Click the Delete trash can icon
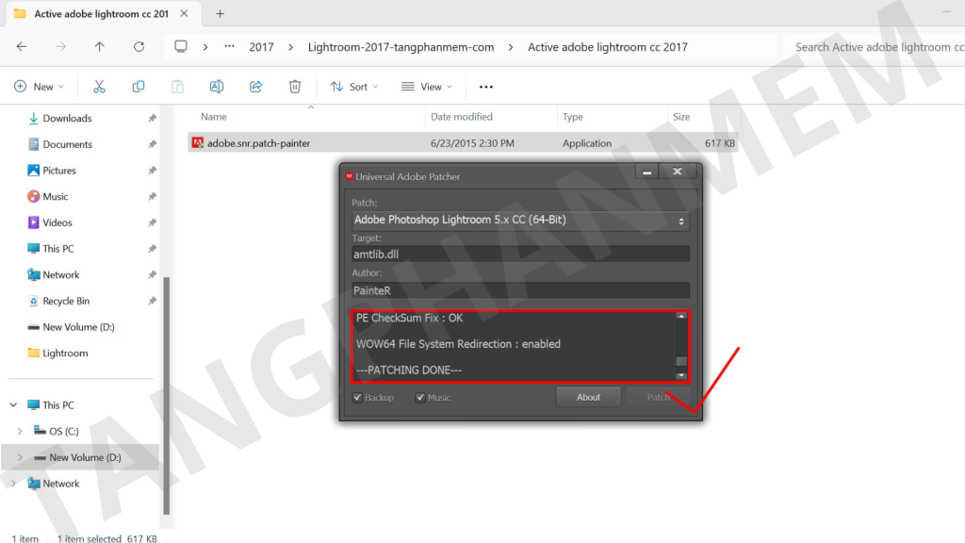The height and width of the screenshot is (543, 965). 295,87
